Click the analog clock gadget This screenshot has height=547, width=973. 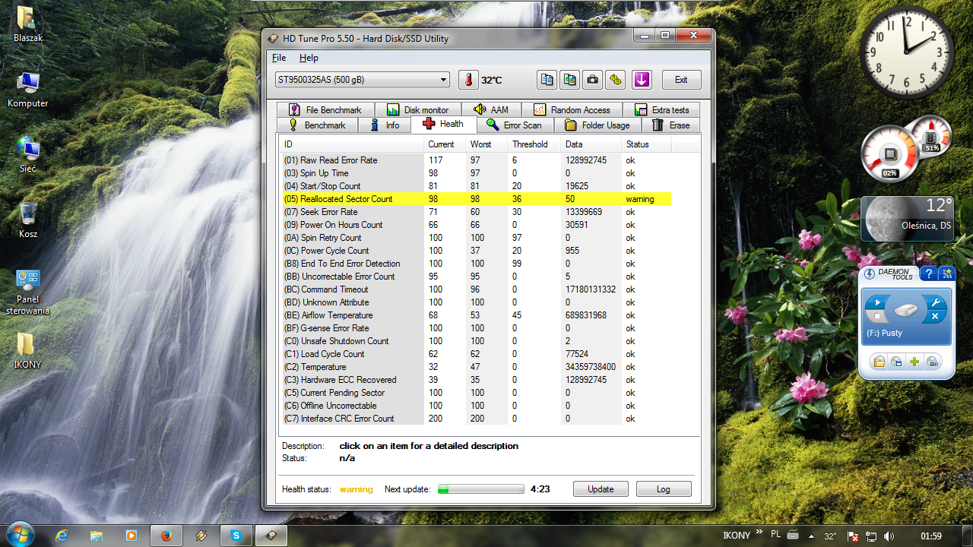pos(906,53)
